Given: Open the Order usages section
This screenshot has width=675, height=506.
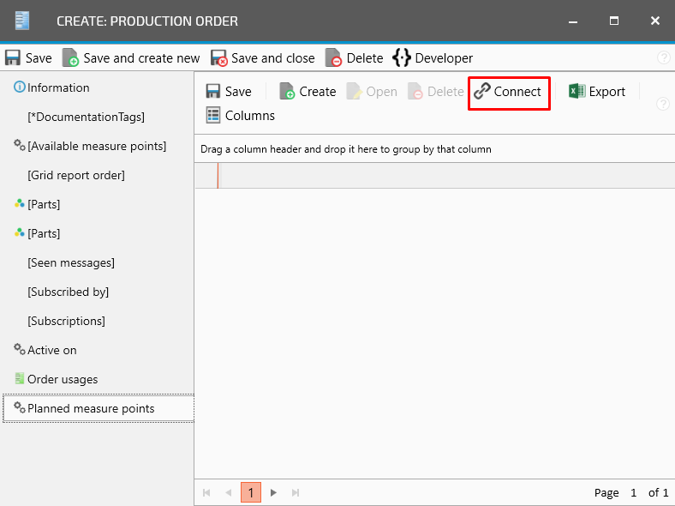Looking at the screenshot, I should click(x=63, y=379).
